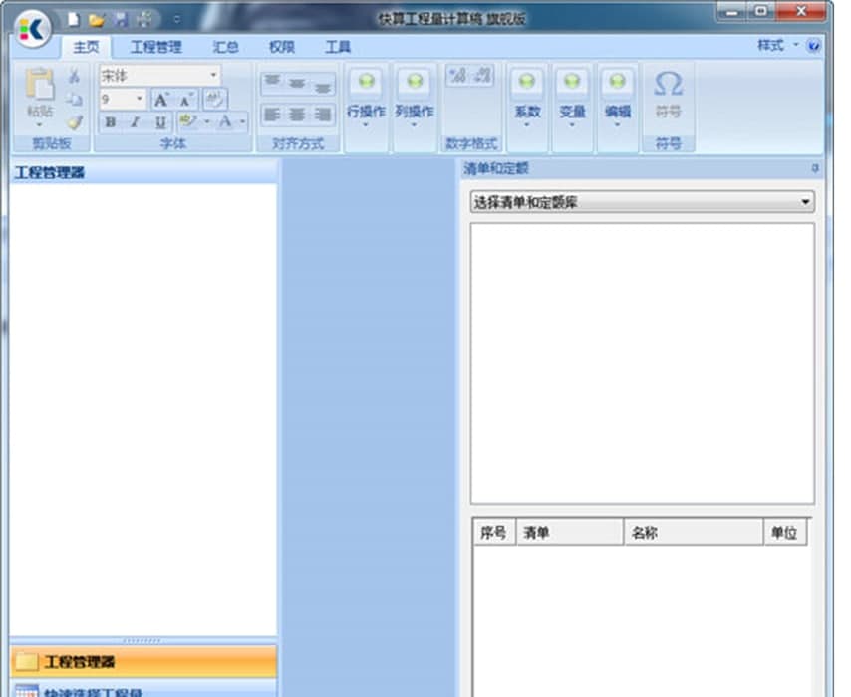
Task: Decrease decimal places icon
Action: [482, 76]
